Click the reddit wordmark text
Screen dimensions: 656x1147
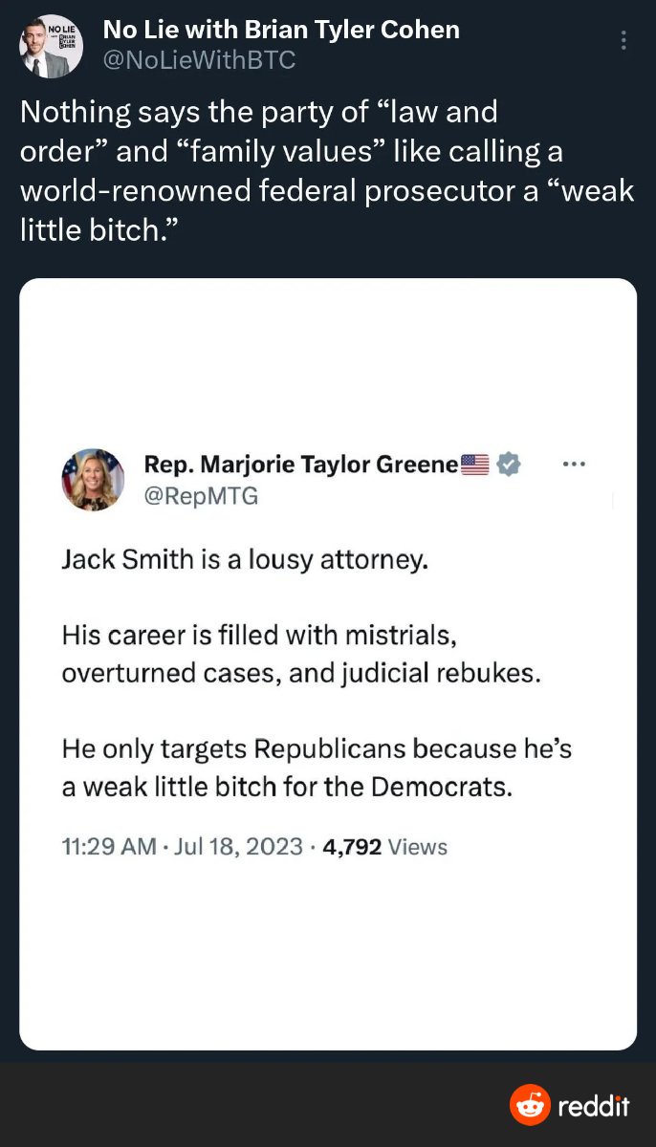point(593,1106)
